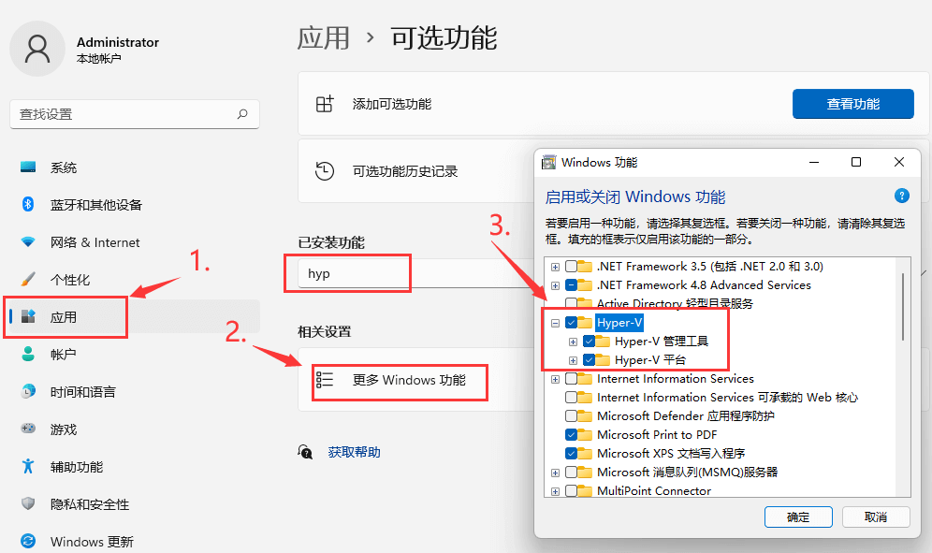Expand the Internet Information Services node
Image resolution: width=932 pixels, height=553 pixels.
pos(556,379)
